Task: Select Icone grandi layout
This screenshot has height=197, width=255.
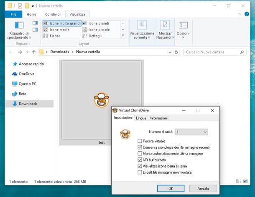Action: pyautogui.click(x=96, y=23)
